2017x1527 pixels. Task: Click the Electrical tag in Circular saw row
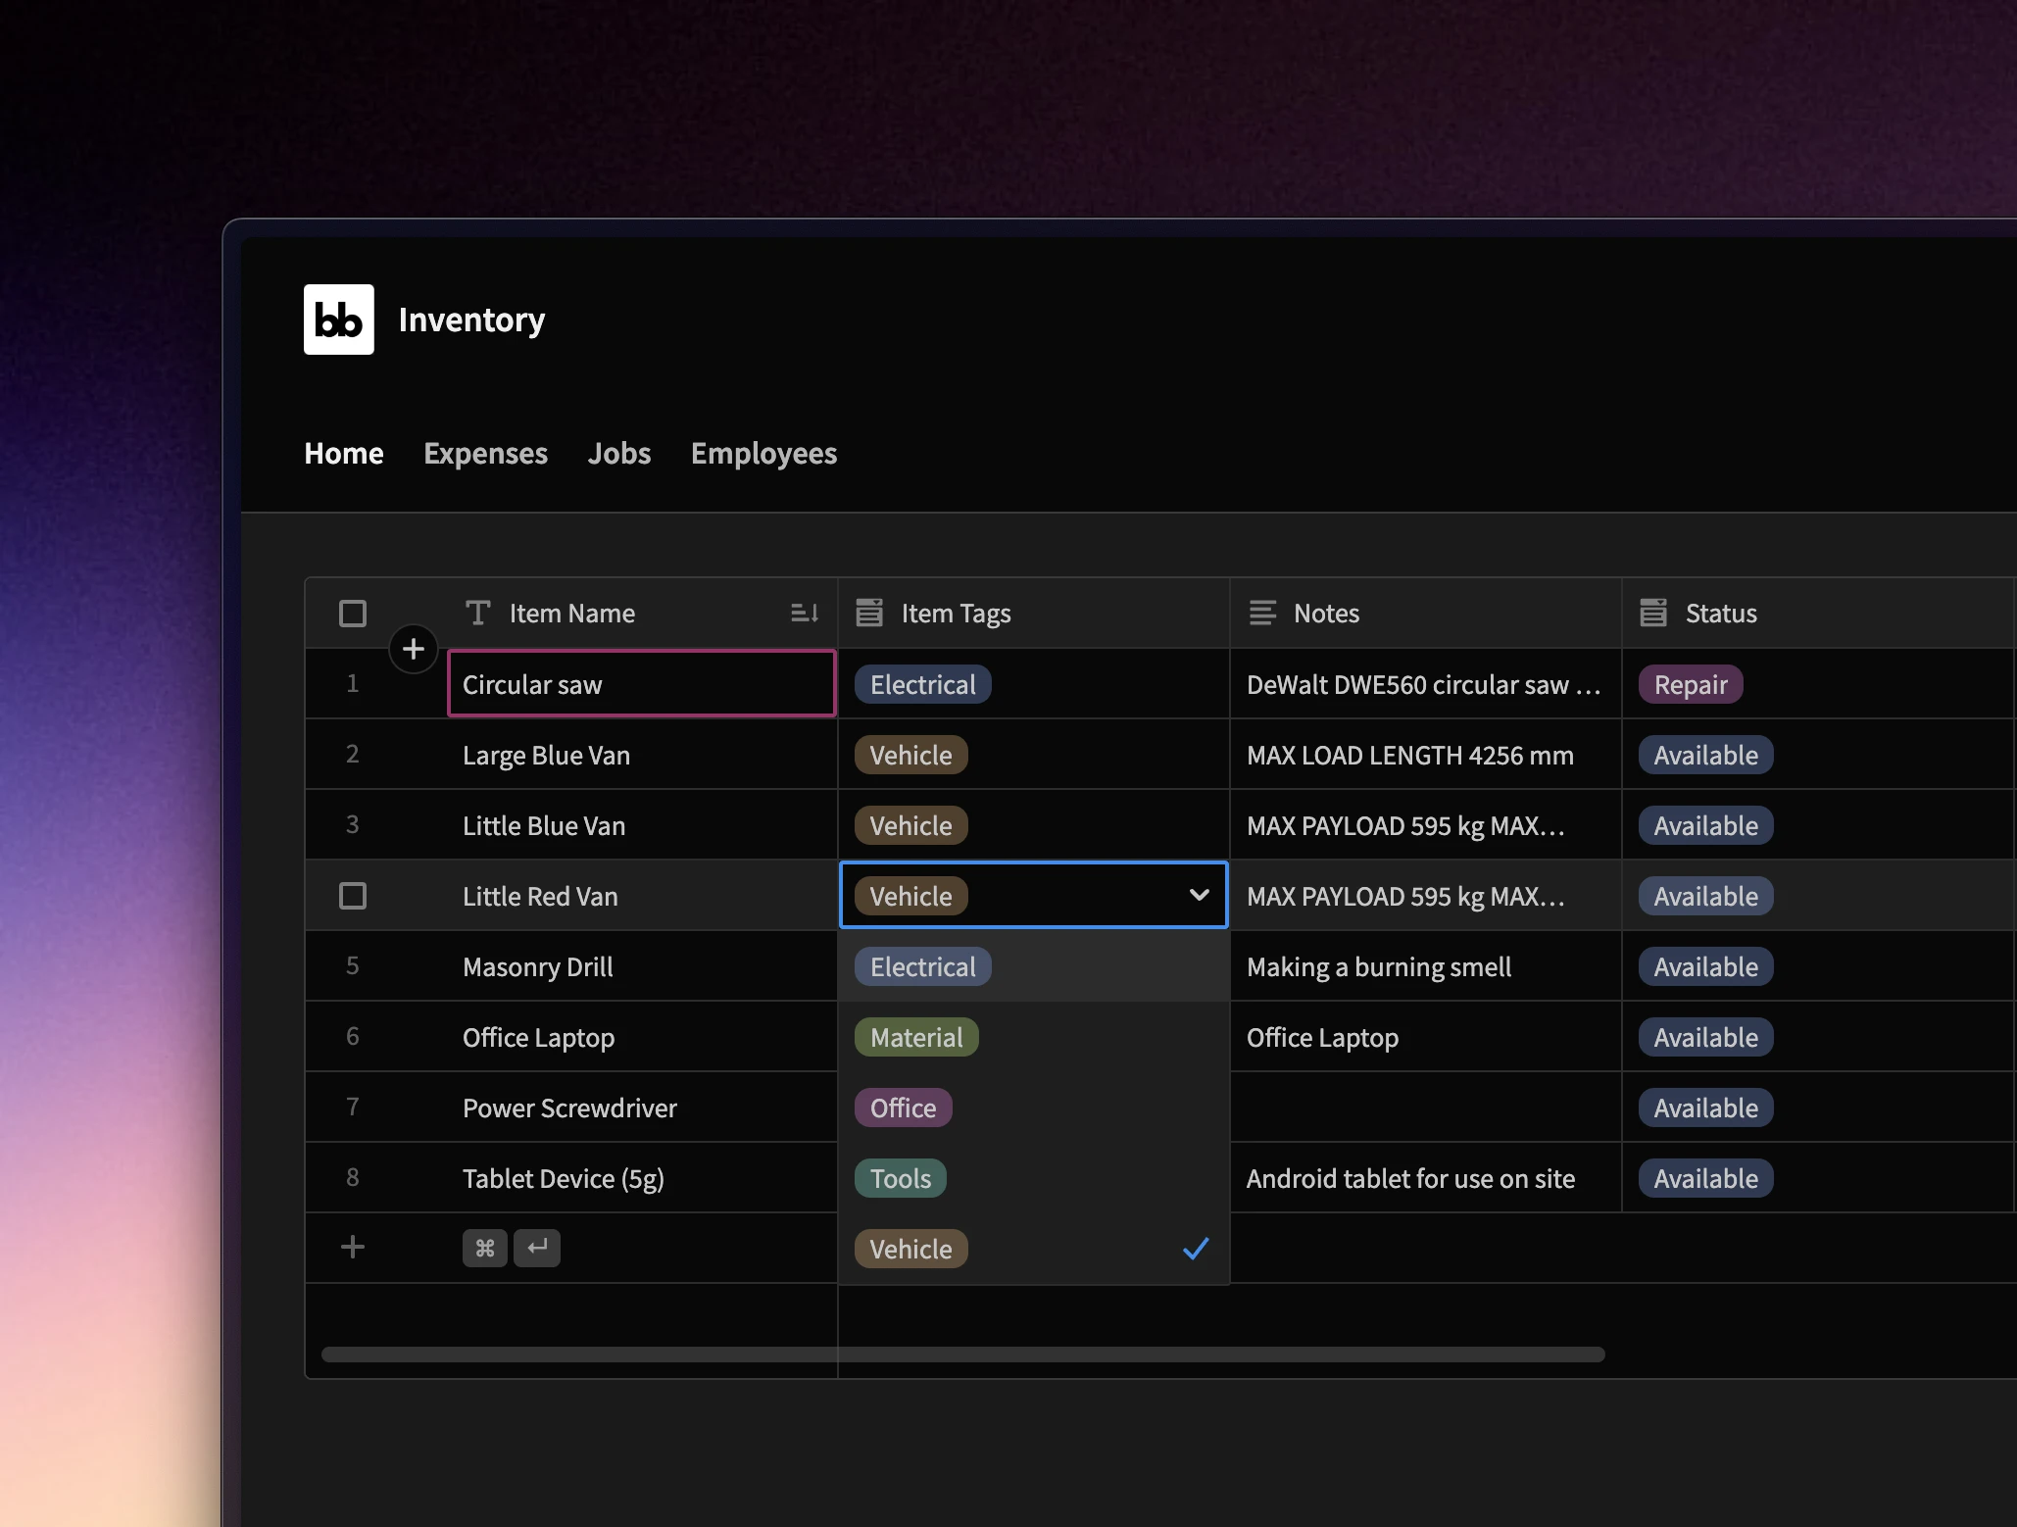pos(922,684)
